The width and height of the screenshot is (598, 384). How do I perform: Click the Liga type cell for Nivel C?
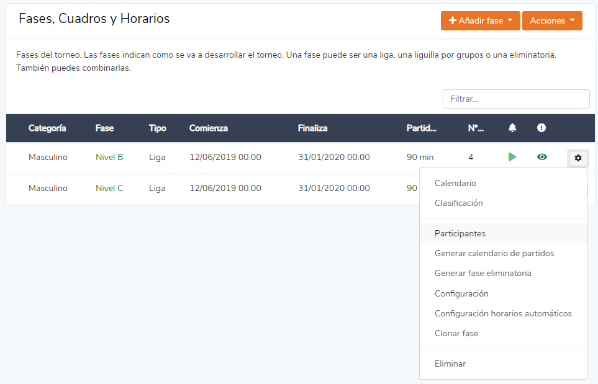[x=157, y=188]
